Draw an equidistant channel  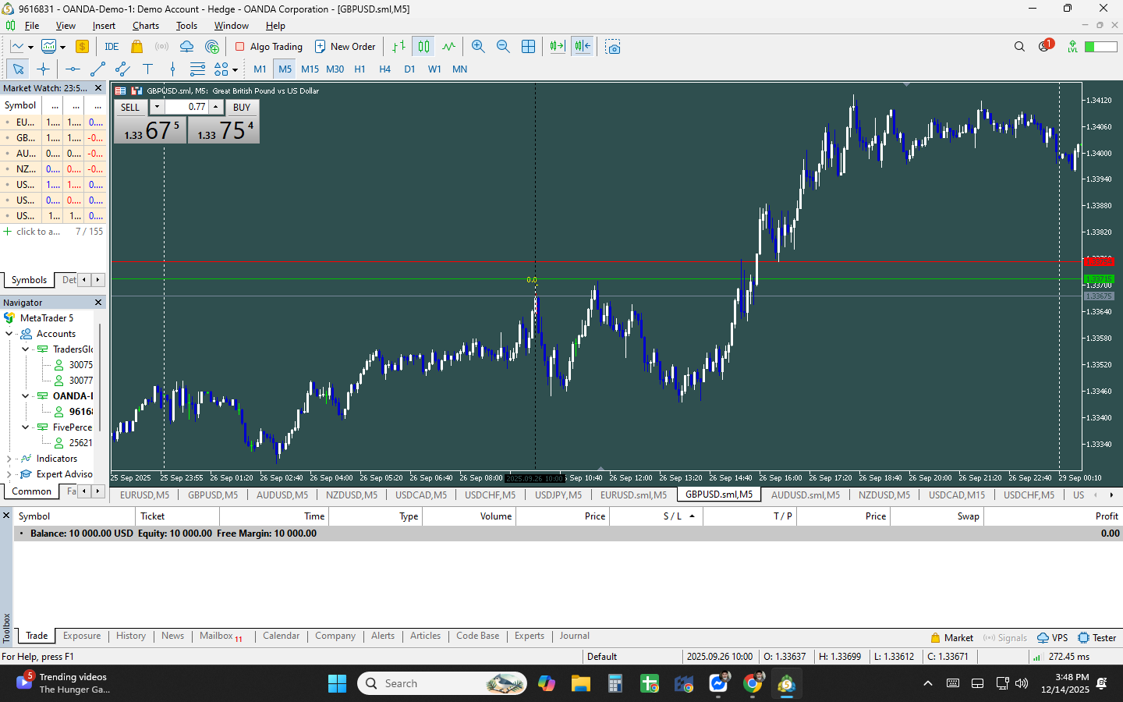click(x=122, y=69)
